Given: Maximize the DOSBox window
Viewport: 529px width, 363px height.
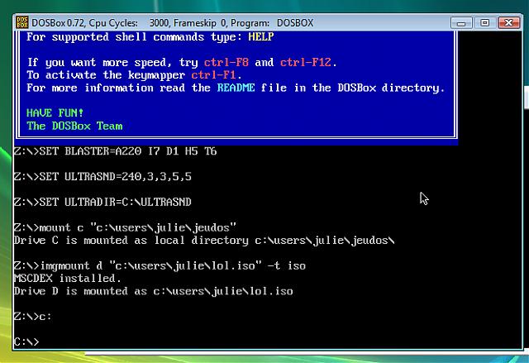Looking at the screenshot, I should tap(484, 23).
